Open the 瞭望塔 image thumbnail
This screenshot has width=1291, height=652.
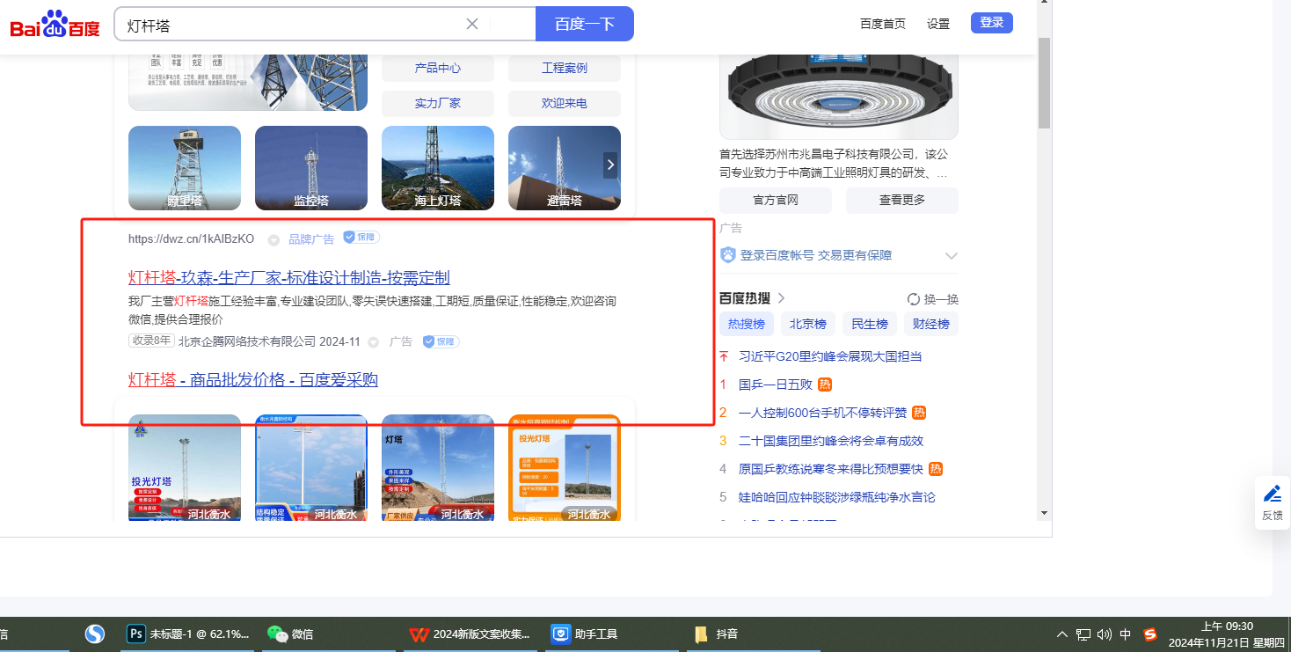coord(185,168)
